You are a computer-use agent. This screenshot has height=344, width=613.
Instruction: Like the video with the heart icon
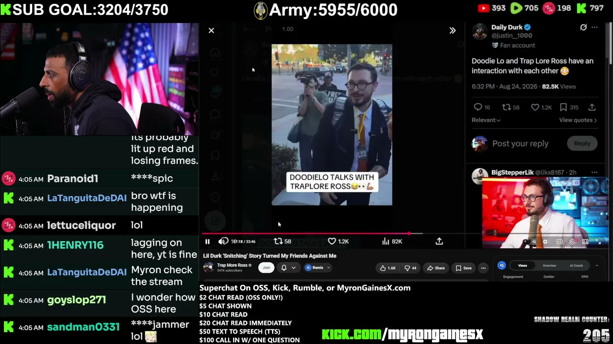click(332, 242)
